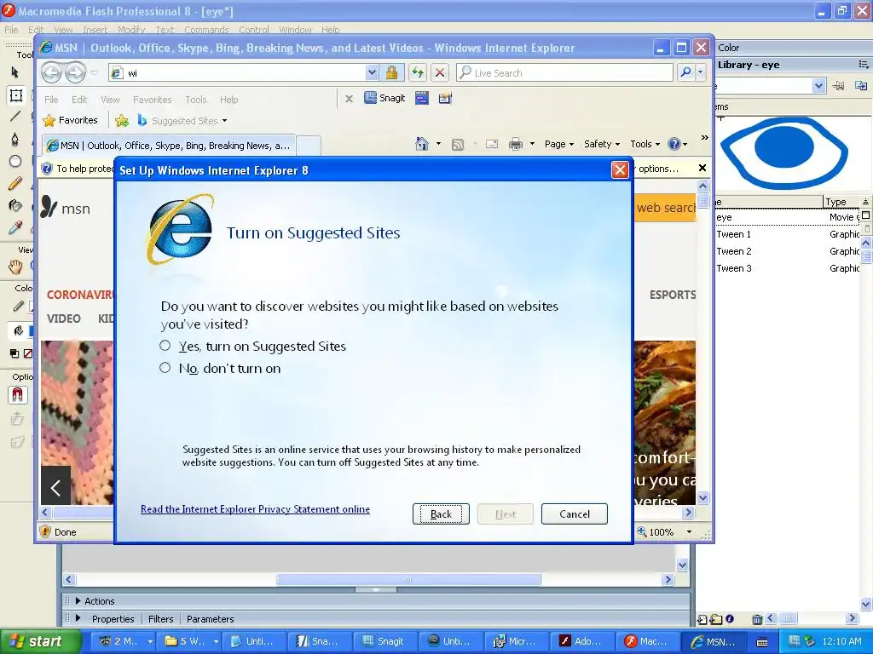The image size is (873, 654).
Task: Click the blue Help question icon
Action: pos(674,144)
